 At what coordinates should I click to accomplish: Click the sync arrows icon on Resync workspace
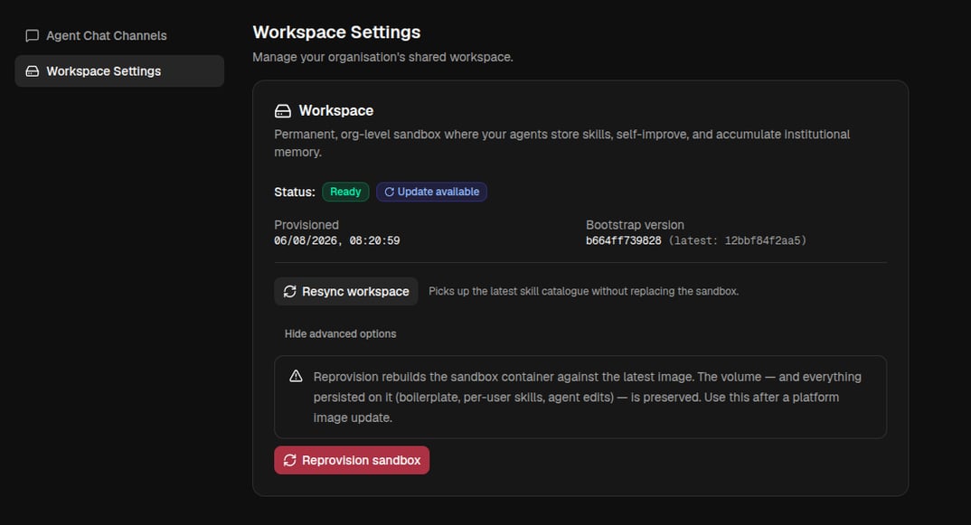click(290, 292)
